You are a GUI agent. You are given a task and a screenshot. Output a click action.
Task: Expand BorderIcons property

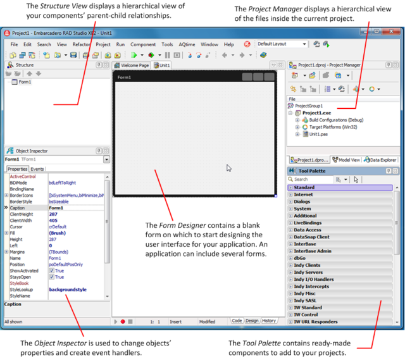(x=6, y=195)
